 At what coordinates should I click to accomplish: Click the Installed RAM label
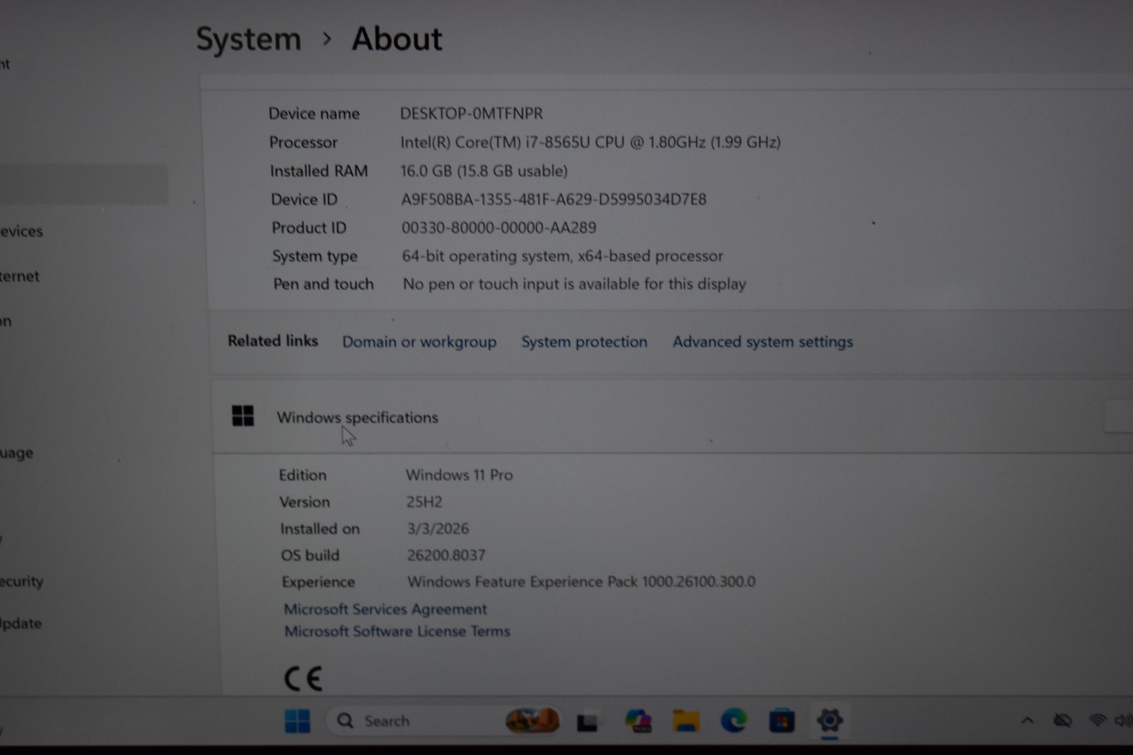(x=319, y=171)
